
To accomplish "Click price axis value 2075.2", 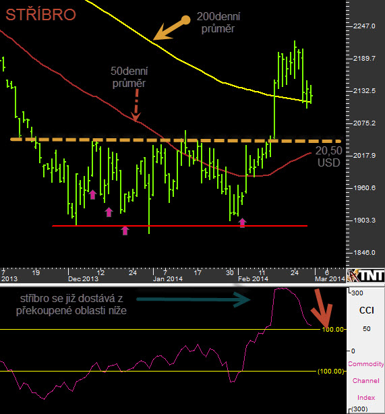I will tap(364, 123).
